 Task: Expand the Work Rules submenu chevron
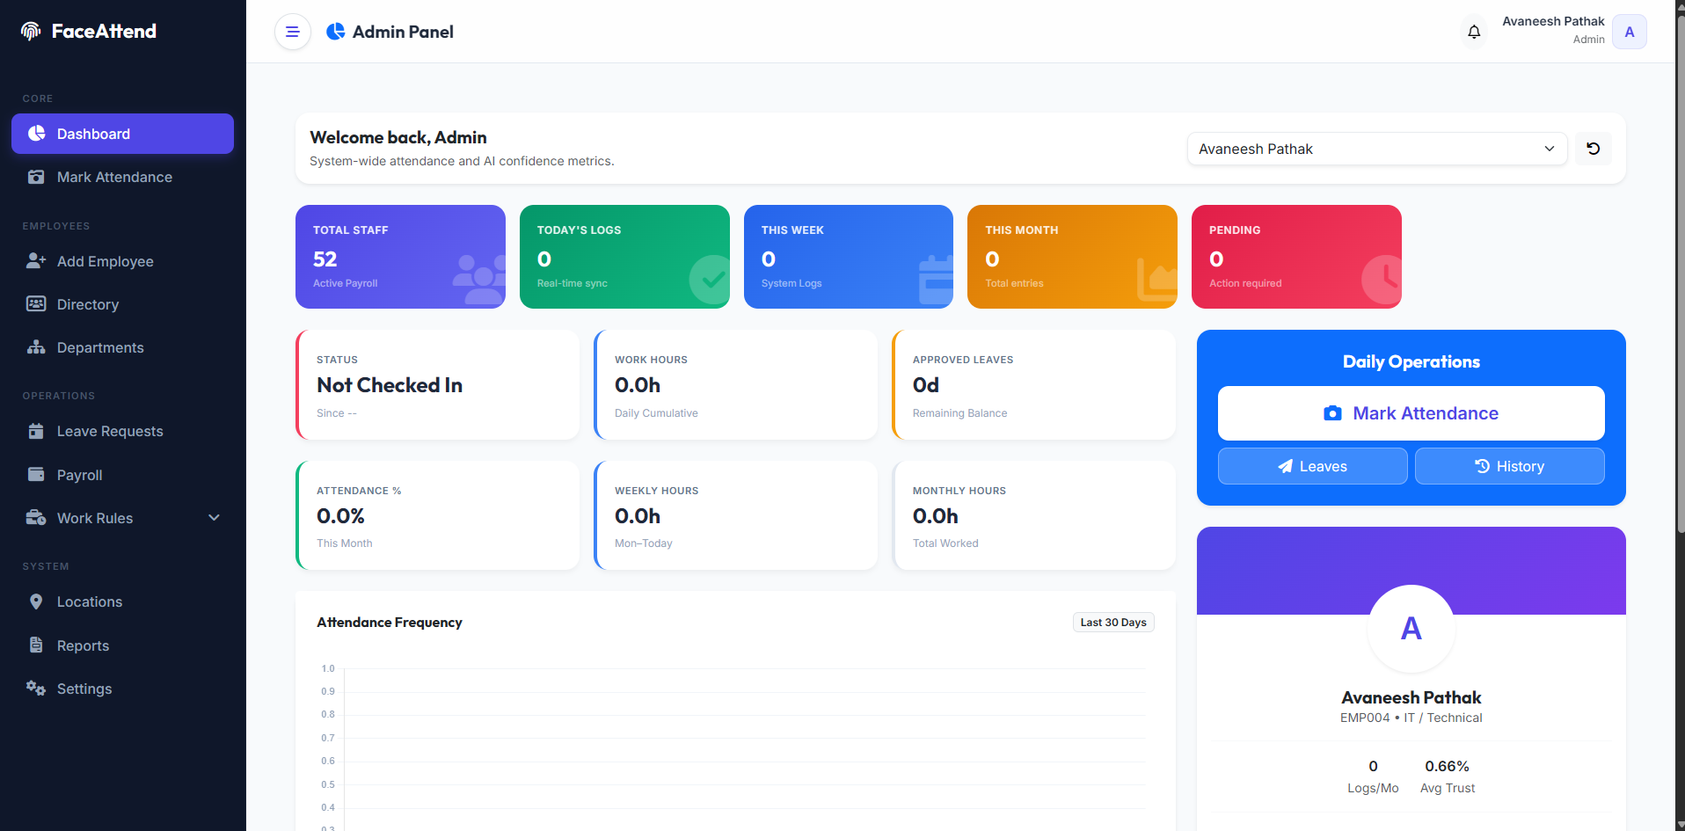[x=214, y=518]
